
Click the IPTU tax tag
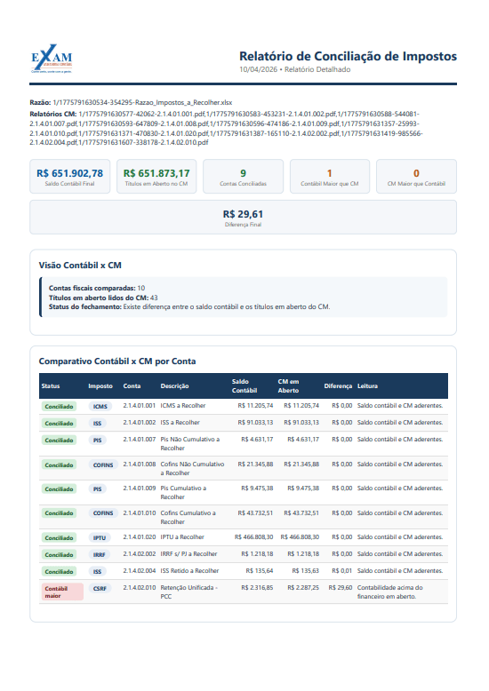pyautogui.click(x=100, y=537)
